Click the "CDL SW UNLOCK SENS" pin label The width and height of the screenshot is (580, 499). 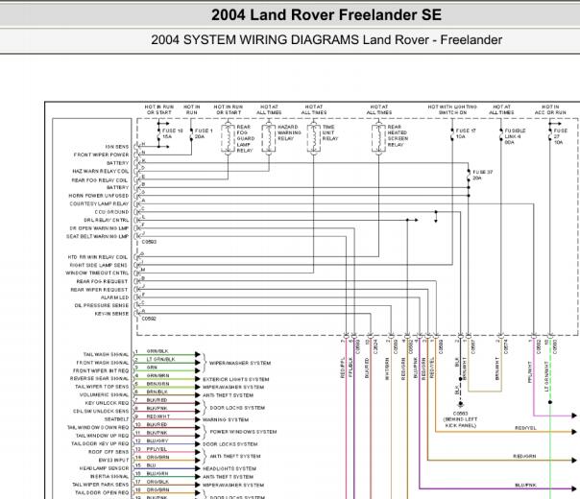tap(101, 411)
